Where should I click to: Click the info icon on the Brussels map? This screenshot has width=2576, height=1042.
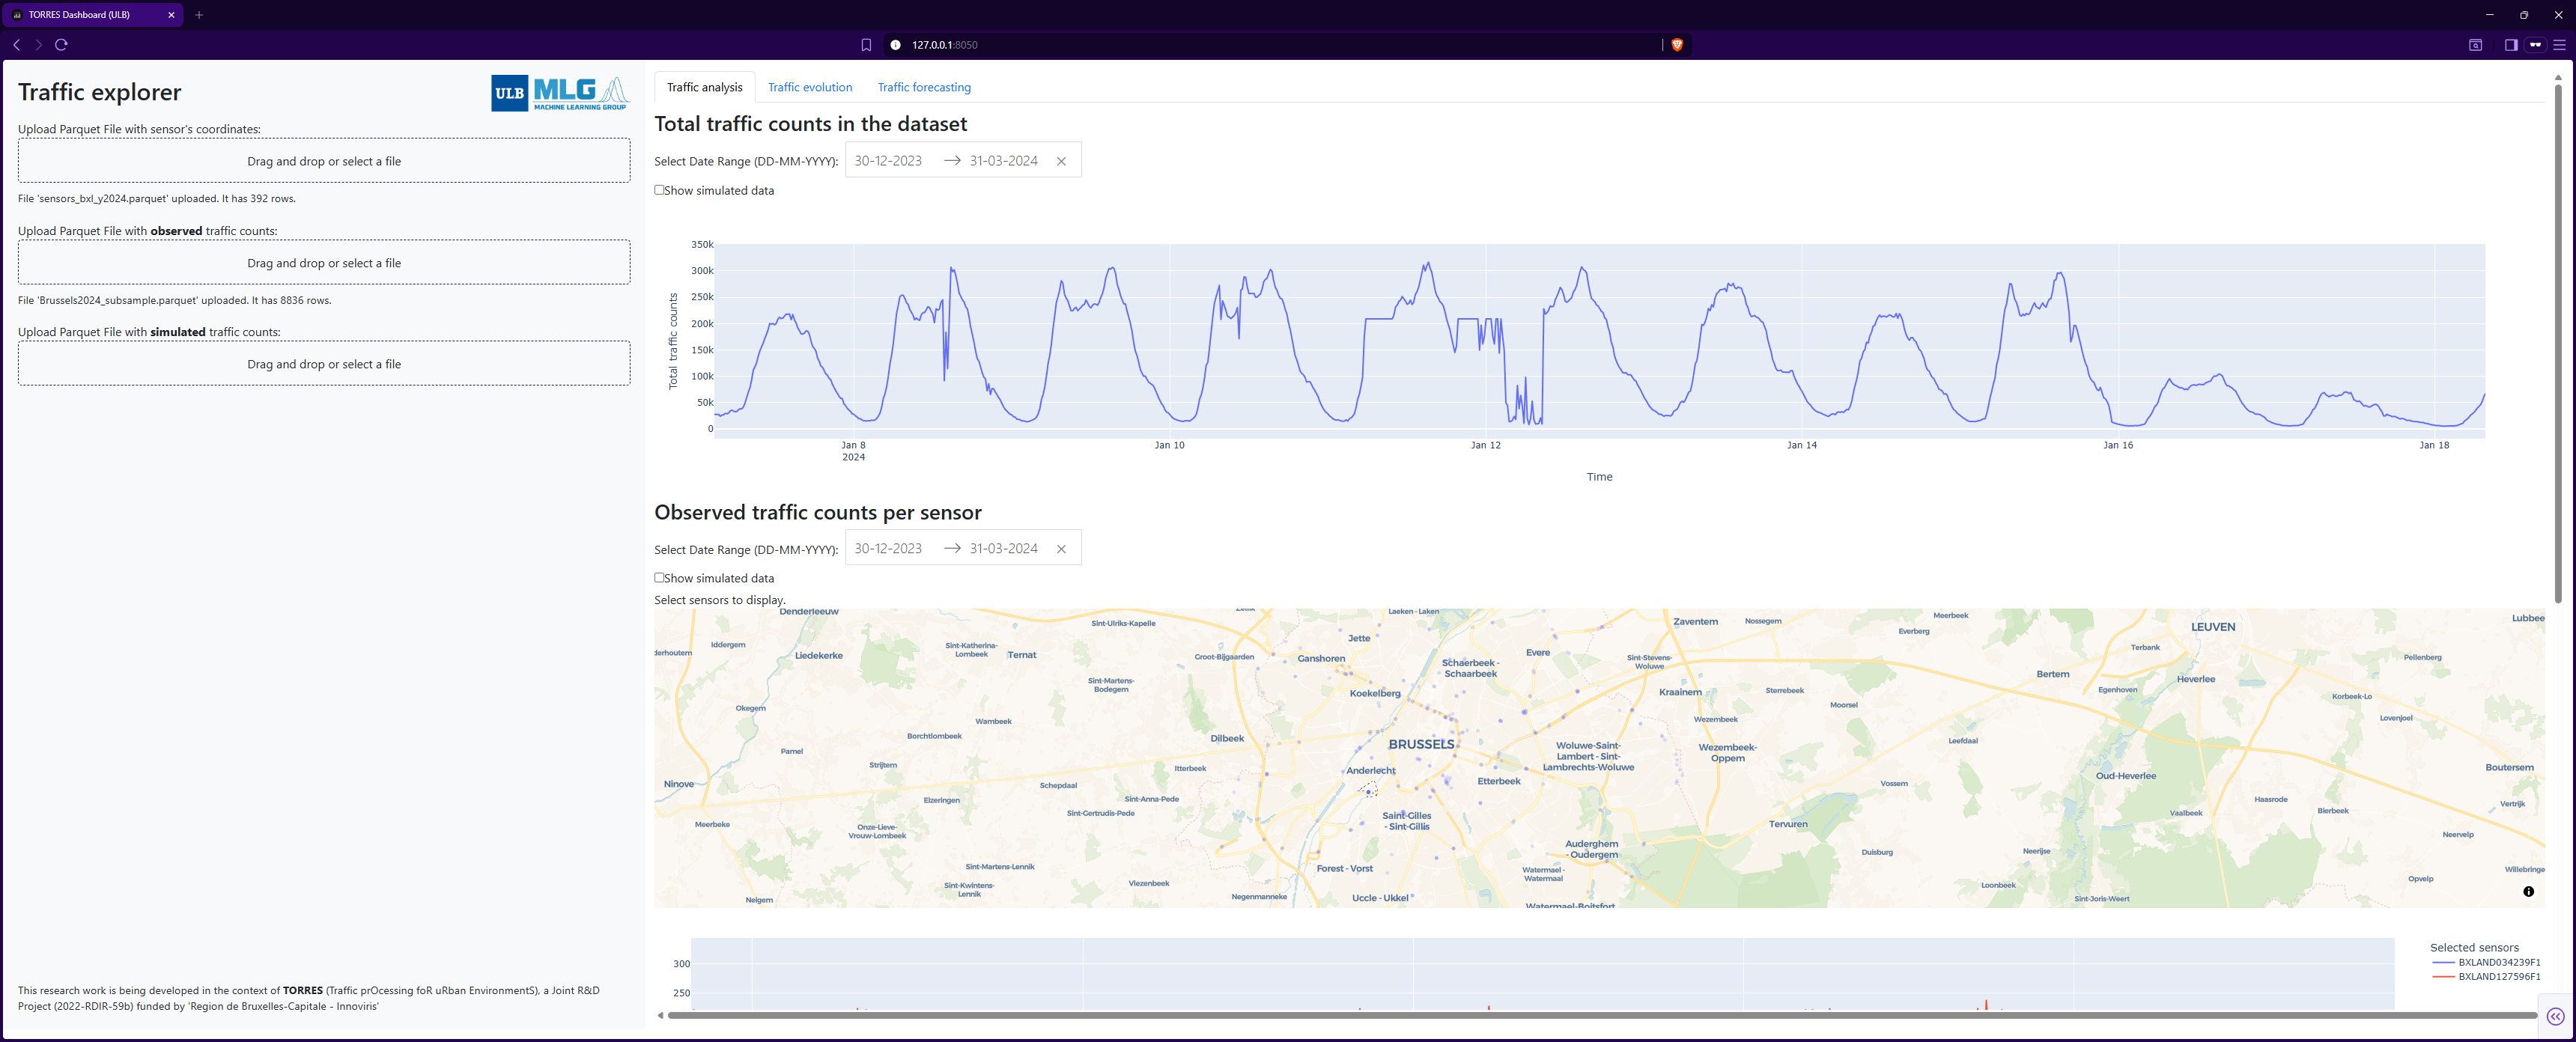click(2528, 891)
